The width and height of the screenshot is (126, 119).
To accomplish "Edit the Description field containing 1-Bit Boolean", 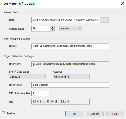I will point(70,85).
